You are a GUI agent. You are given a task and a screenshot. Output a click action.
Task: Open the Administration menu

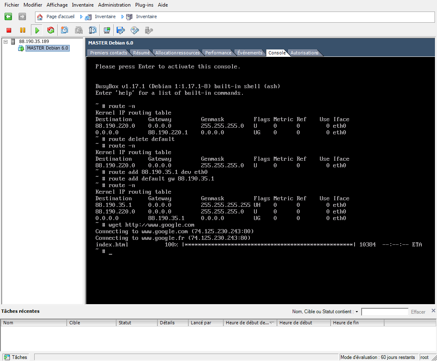point(114,5)
